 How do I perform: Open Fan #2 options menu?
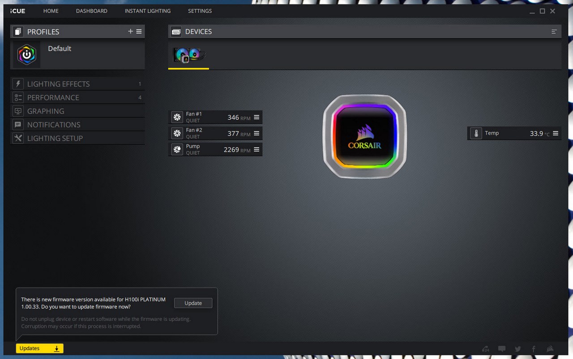tap(257, 133)
